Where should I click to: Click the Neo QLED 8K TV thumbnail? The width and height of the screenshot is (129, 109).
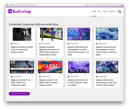click(x=107, y=67)
